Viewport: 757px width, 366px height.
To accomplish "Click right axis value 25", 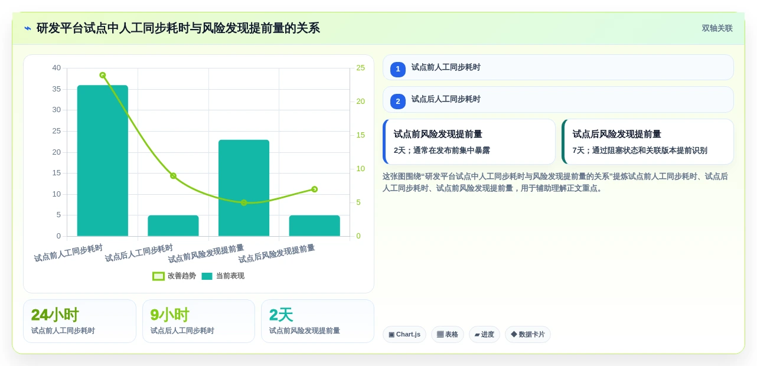I will pyautogui.click(x=360, y=68).
